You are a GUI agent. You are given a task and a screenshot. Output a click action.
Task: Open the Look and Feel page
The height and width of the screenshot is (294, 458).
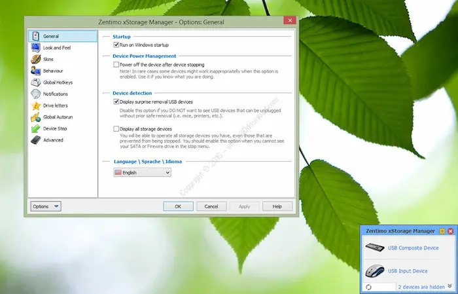coord(63,48)
